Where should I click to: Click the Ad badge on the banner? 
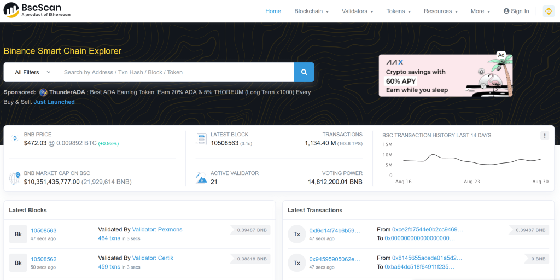pyautogui.click(x=501, y=55)
